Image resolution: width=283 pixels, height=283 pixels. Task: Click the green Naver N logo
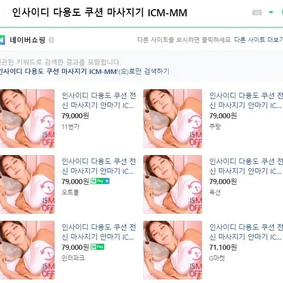tap(3, 40)
